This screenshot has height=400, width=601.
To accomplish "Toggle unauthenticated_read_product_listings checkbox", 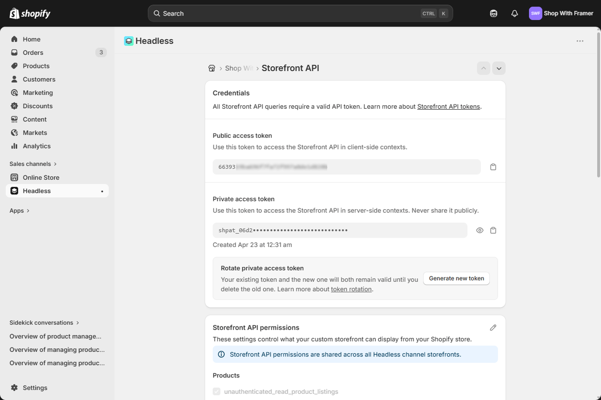I will (x=217, y=391).
